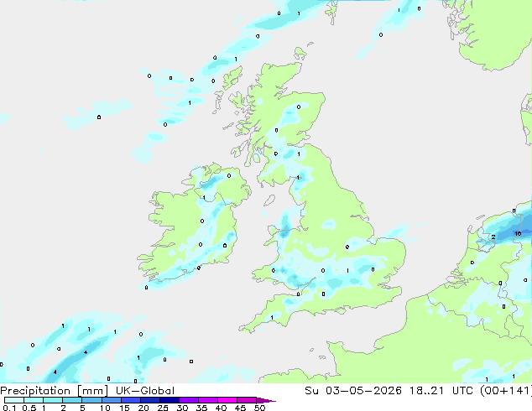Select the 30–35 mm purple legend swatch
This screenshot has width=532, height=411.
click(189, 400)
